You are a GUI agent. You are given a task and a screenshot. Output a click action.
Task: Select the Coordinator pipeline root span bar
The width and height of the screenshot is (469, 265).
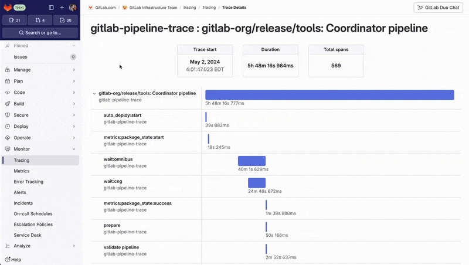point(329,95)
